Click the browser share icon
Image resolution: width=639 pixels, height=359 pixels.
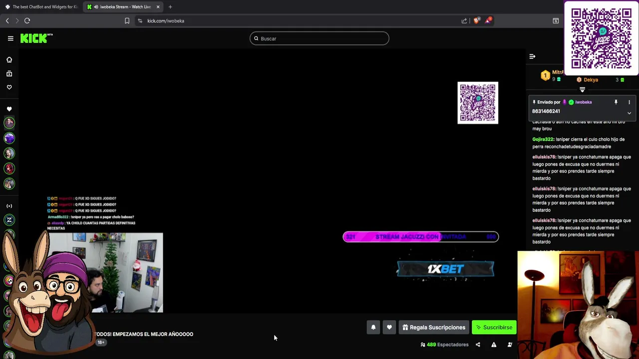tap(464, 20)
